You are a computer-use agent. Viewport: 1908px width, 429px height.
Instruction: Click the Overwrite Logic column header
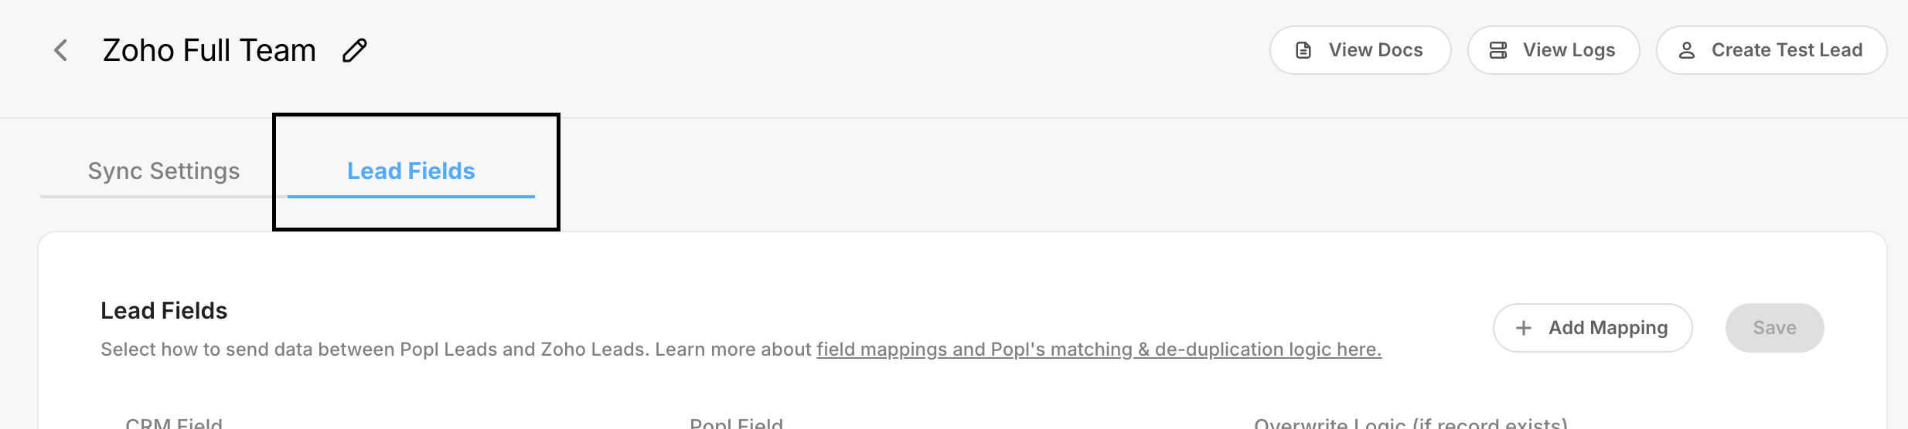(x=1410, y=423)
